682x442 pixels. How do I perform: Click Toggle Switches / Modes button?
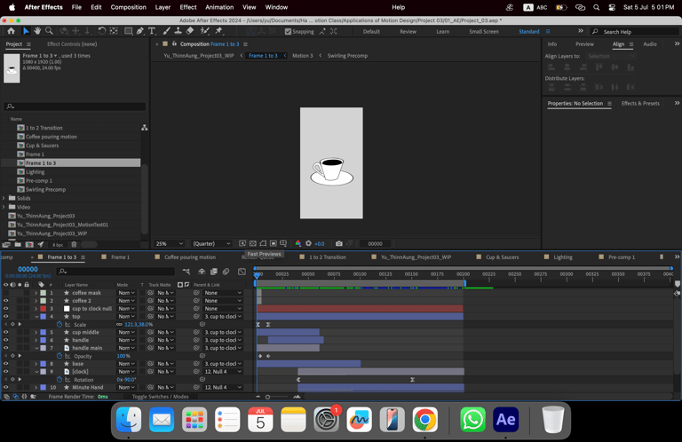coord(160,397)
